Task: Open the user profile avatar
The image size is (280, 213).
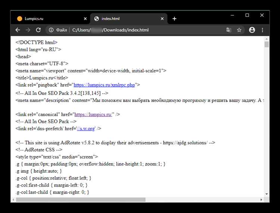Action: pos(252,30)
